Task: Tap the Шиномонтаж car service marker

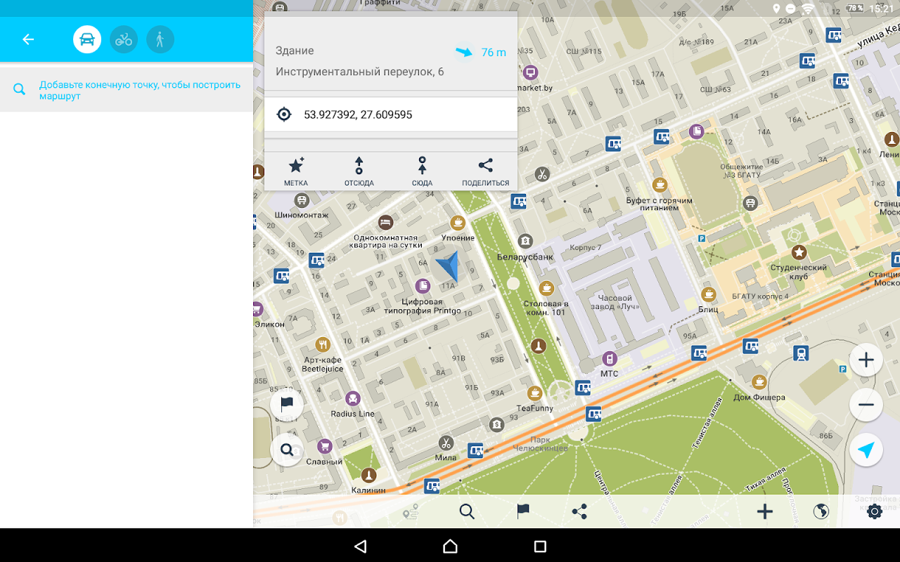Action: click(x=302, y=200)
